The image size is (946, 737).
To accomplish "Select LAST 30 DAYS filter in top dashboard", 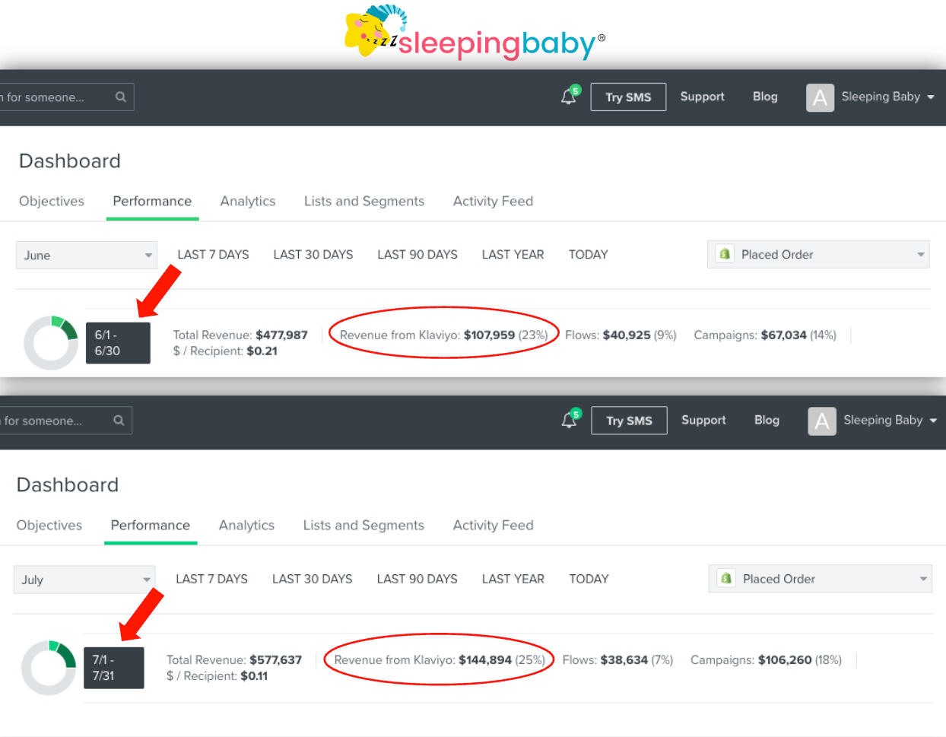I will 313,255.
